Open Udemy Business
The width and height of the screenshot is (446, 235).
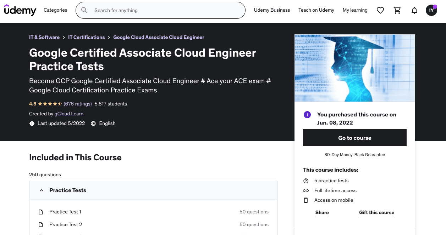pyautogui.click(x=272, y=10)
